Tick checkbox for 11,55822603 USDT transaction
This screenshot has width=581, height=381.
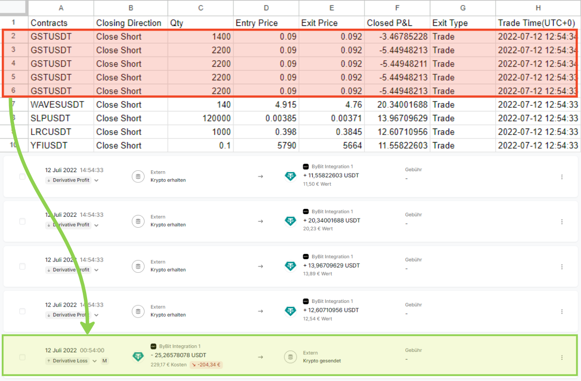coord(22,176)
